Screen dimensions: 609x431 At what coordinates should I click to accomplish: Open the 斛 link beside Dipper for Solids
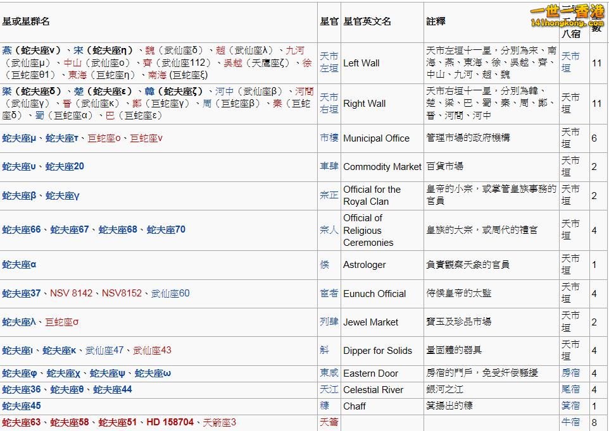coord(324,350)
